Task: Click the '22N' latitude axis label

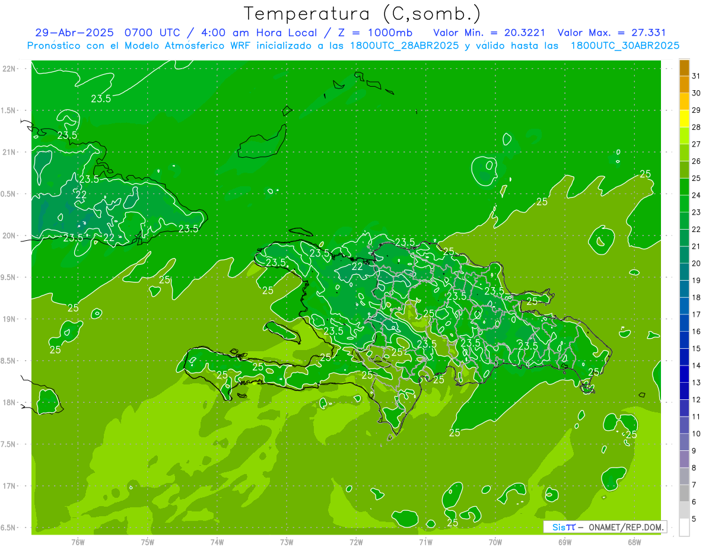Action: (x=10, y=69)
